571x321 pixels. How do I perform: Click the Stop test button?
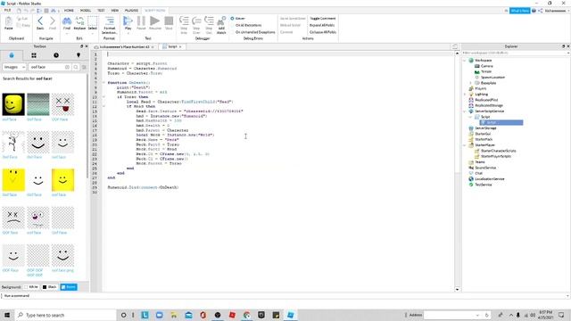(169, 23)
